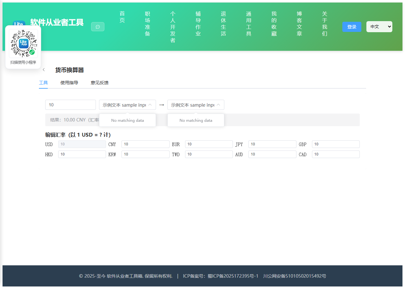405x289 pixels.
Task: Click the JPY rate input field
Action: click(272, 144)
